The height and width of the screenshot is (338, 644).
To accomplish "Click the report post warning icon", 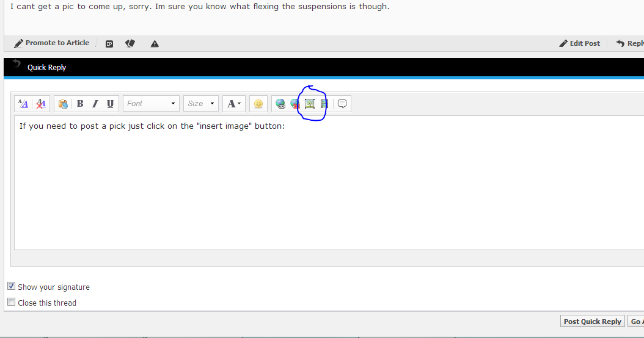I will (155, 44).
